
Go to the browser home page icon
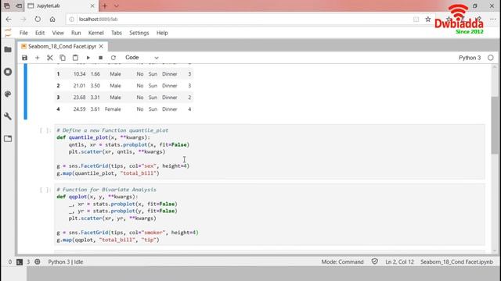[52, 19]
